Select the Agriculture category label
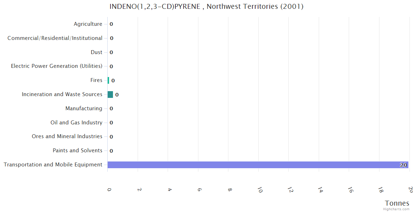The width and height of the screenshot is (413, 212). (88, 24)
